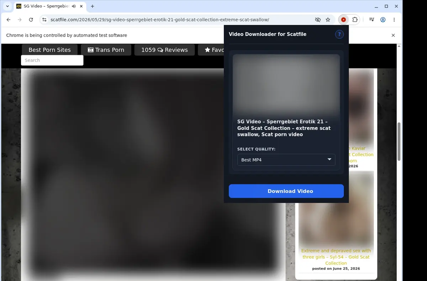Click the address bar URL
The image size is (427, 281).
pyautogui.click(x=159, y=20)
